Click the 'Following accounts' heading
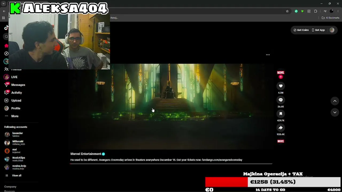Viewport: 342px width, 192px height. click(x=15, y=127)
